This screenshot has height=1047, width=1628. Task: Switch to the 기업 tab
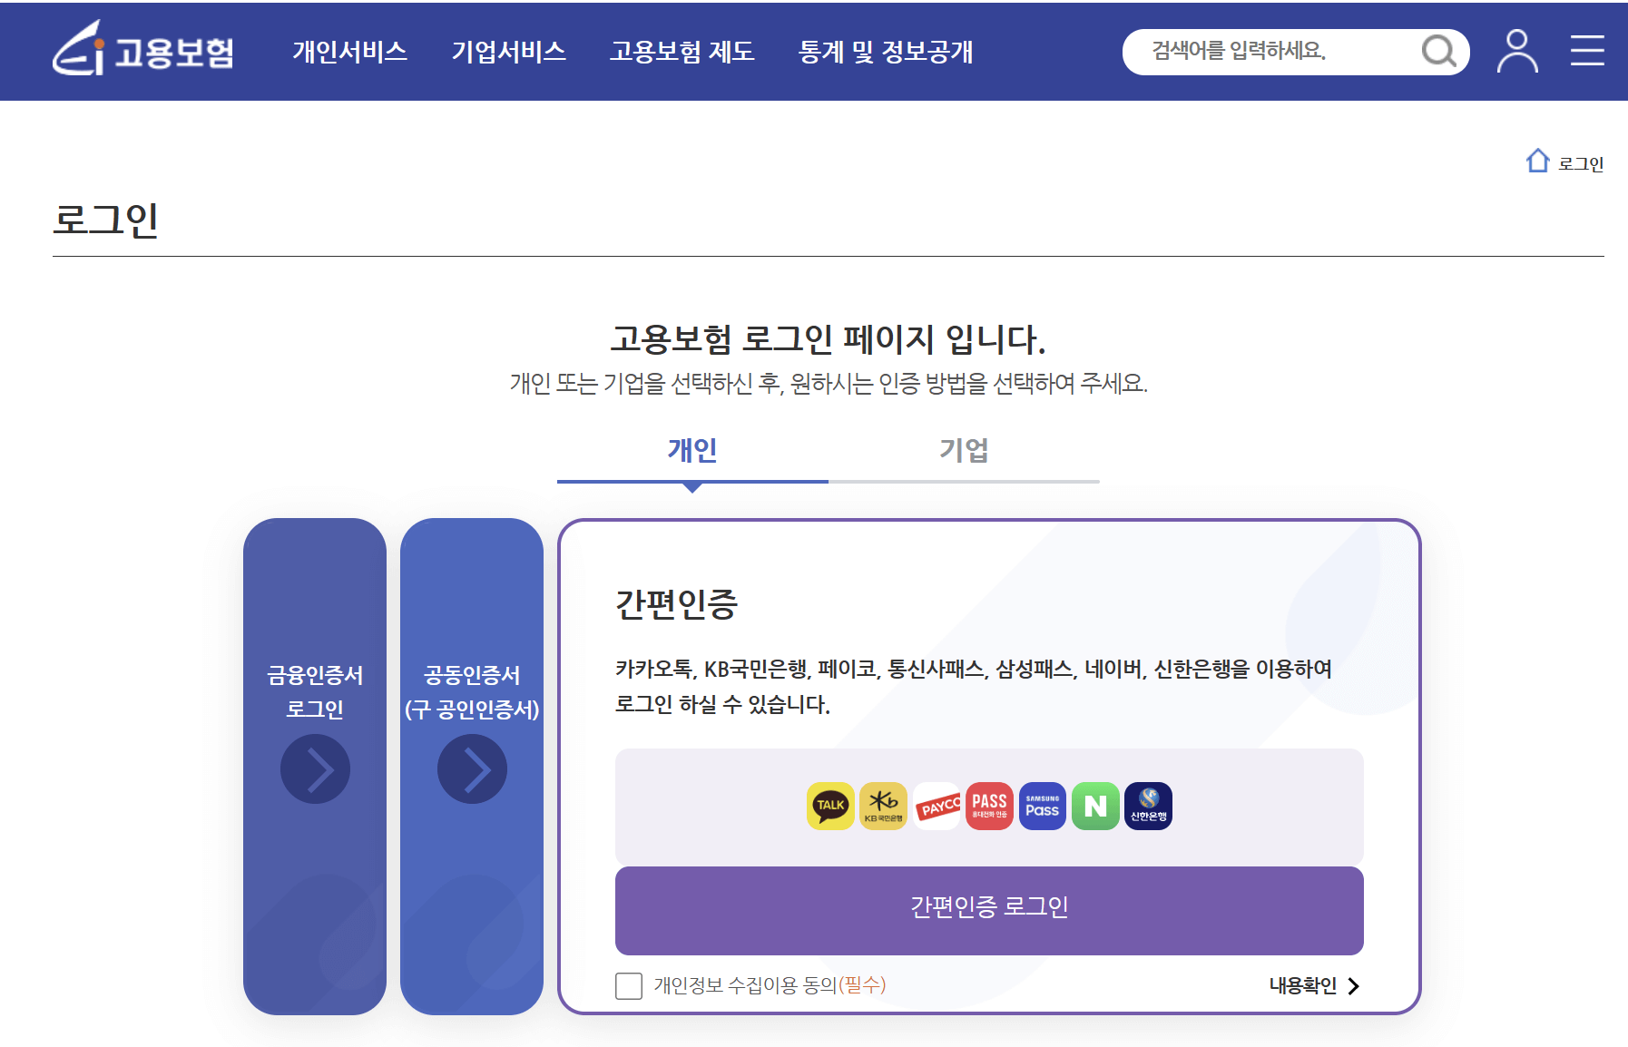pos(964,451)
